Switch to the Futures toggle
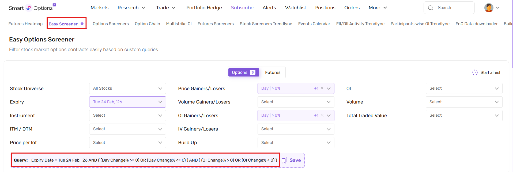The width and height of the screenshot is (513, 172). [273, 72]
